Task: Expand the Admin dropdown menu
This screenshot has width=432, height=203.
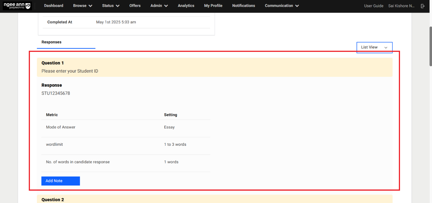Action: pyautogui.click(x=159, y=6)
